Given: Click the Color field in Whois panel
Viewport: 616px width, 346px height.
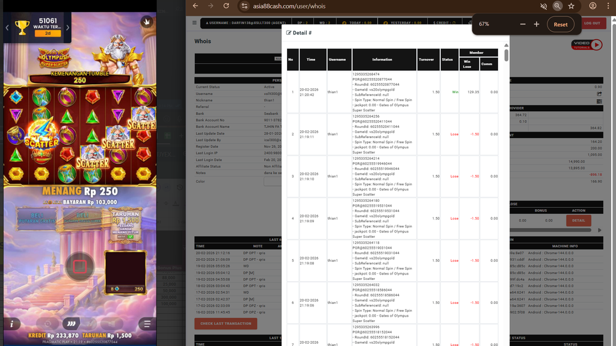Looking at the screenshot, I should (x=273, y=181).
